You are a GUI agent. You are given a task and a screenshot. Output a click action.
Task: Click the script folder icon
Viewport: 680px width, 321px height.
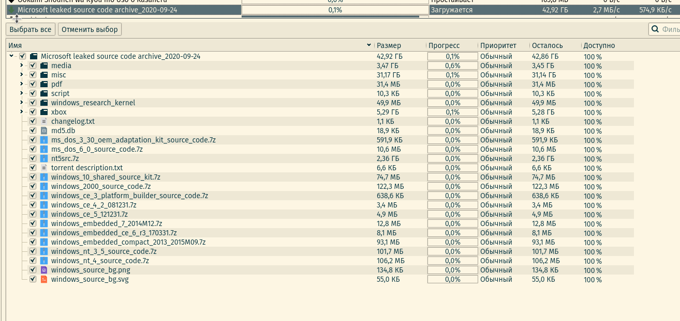(x=44, y=93)
